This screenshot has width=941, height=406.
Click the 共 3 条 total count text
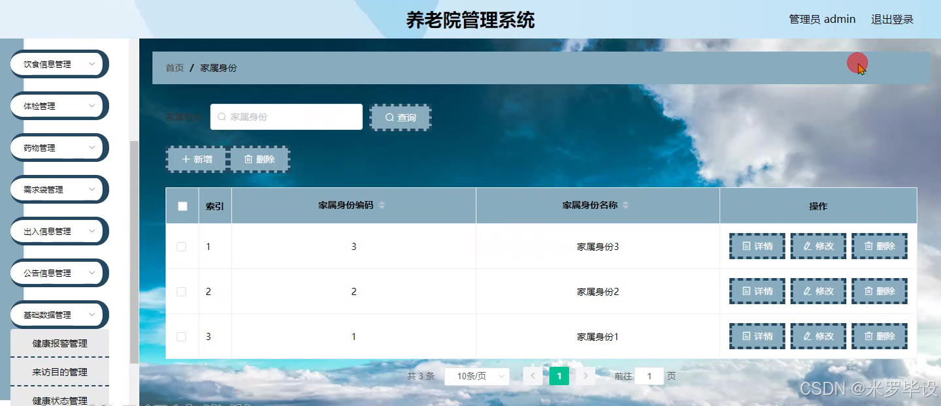coord(420,376)
